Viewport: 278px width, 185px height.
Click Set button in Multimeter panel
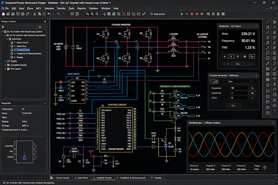(238, 64)
